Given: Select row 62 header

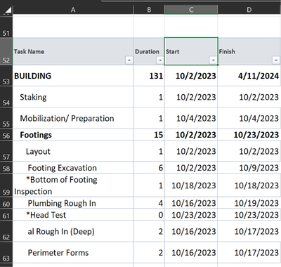Looking at the screenshot, I should pos(6,231).
